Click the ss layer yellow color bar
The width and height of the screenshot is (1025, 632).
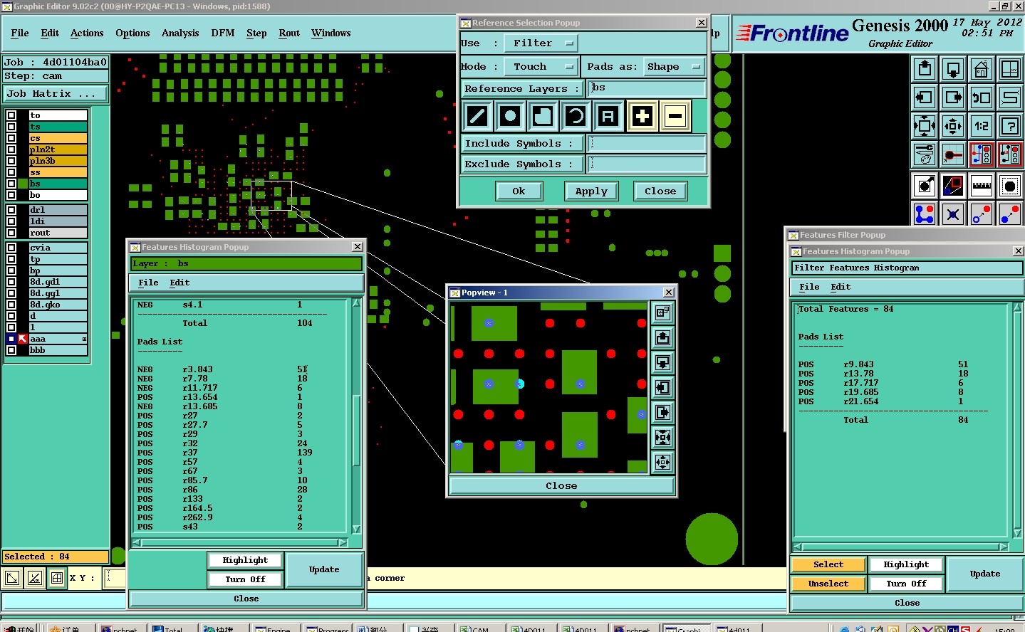tap(58, 172)
